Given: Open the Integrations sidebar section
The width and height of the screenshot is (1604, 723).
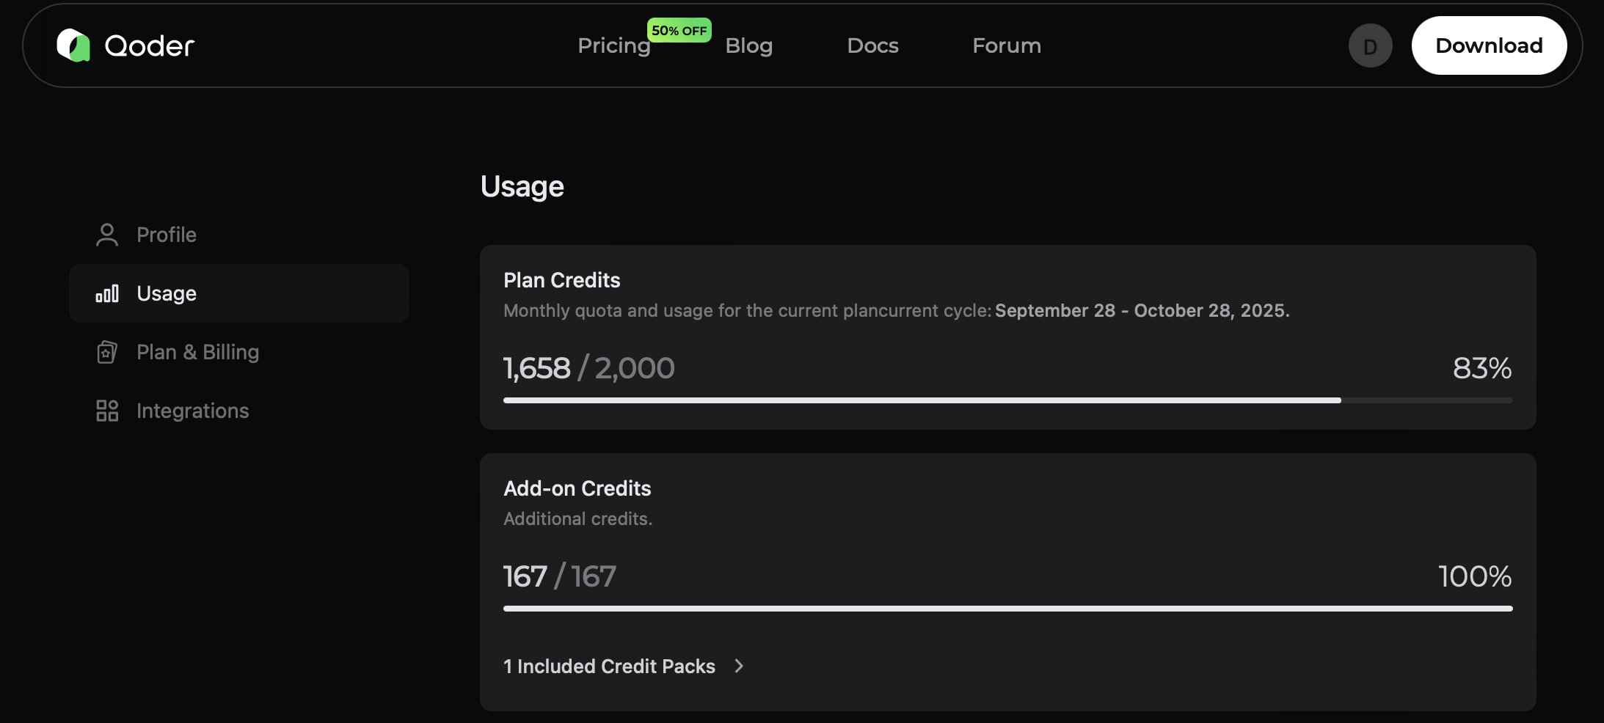Looking at the screenshot, I should pos(192,411).
